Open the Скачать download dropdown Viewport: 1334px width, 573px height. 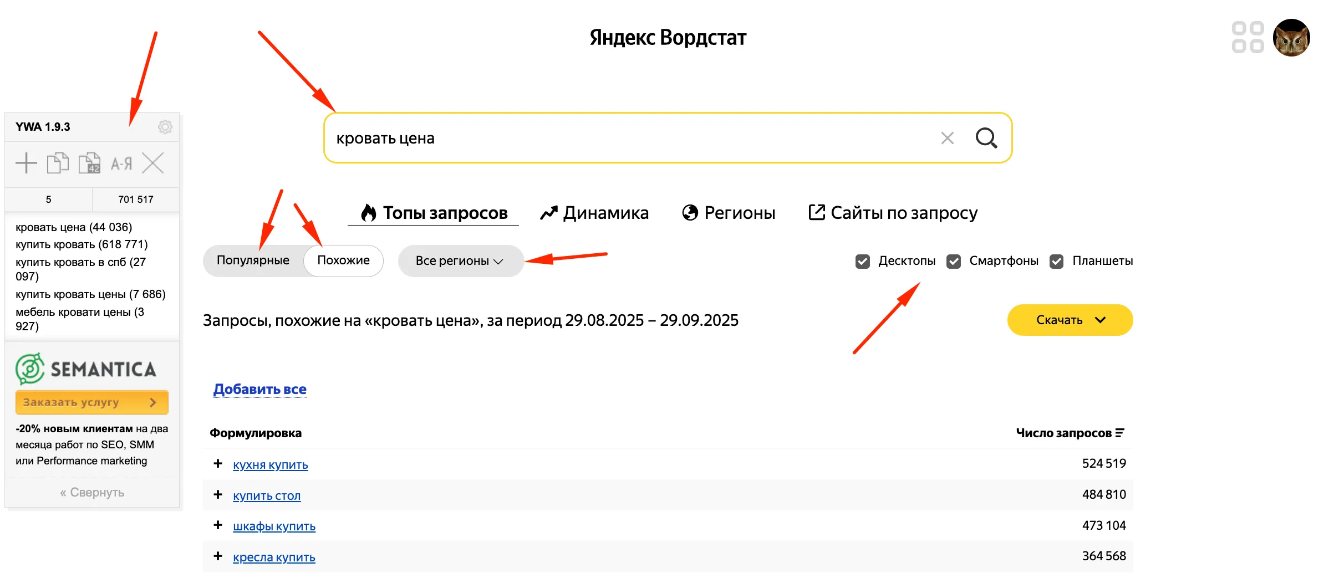[x=1070, y=320]
